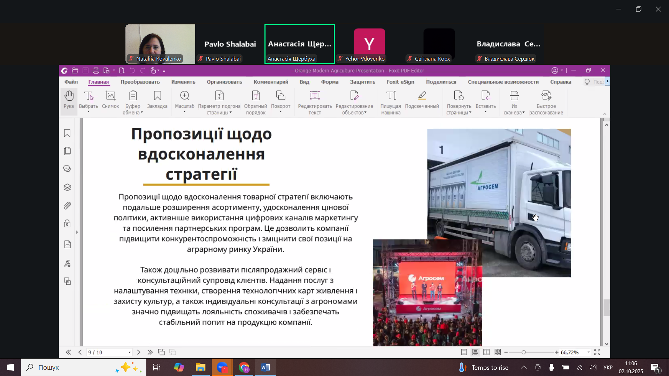This screenshot has width=669, height=376.
Task: Open the Edit Text (Редактировать текст) tool
Action: click(x=315, y=102)
